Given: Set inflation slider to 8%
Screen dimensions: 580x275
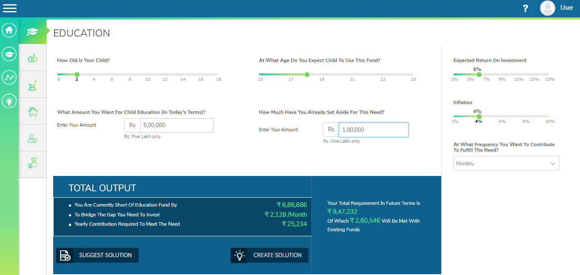Looking at the screenshot, I should coord(526,116).
